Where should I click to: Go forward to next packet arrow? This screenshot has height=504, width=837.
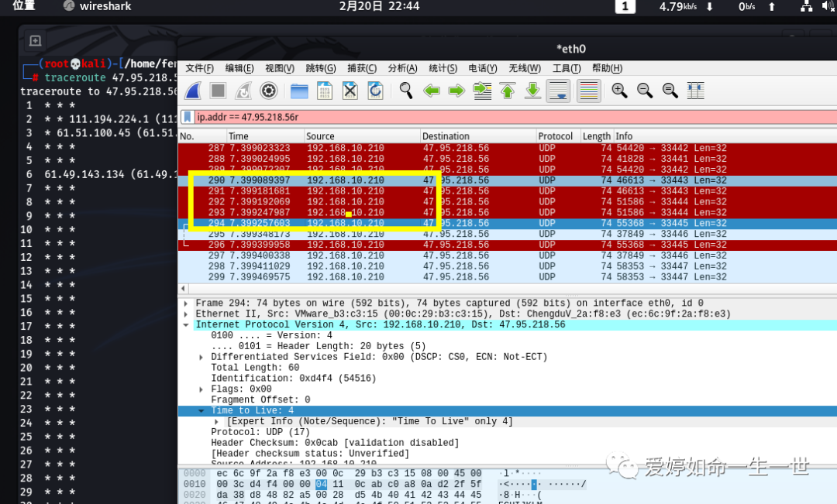[456, 91]
